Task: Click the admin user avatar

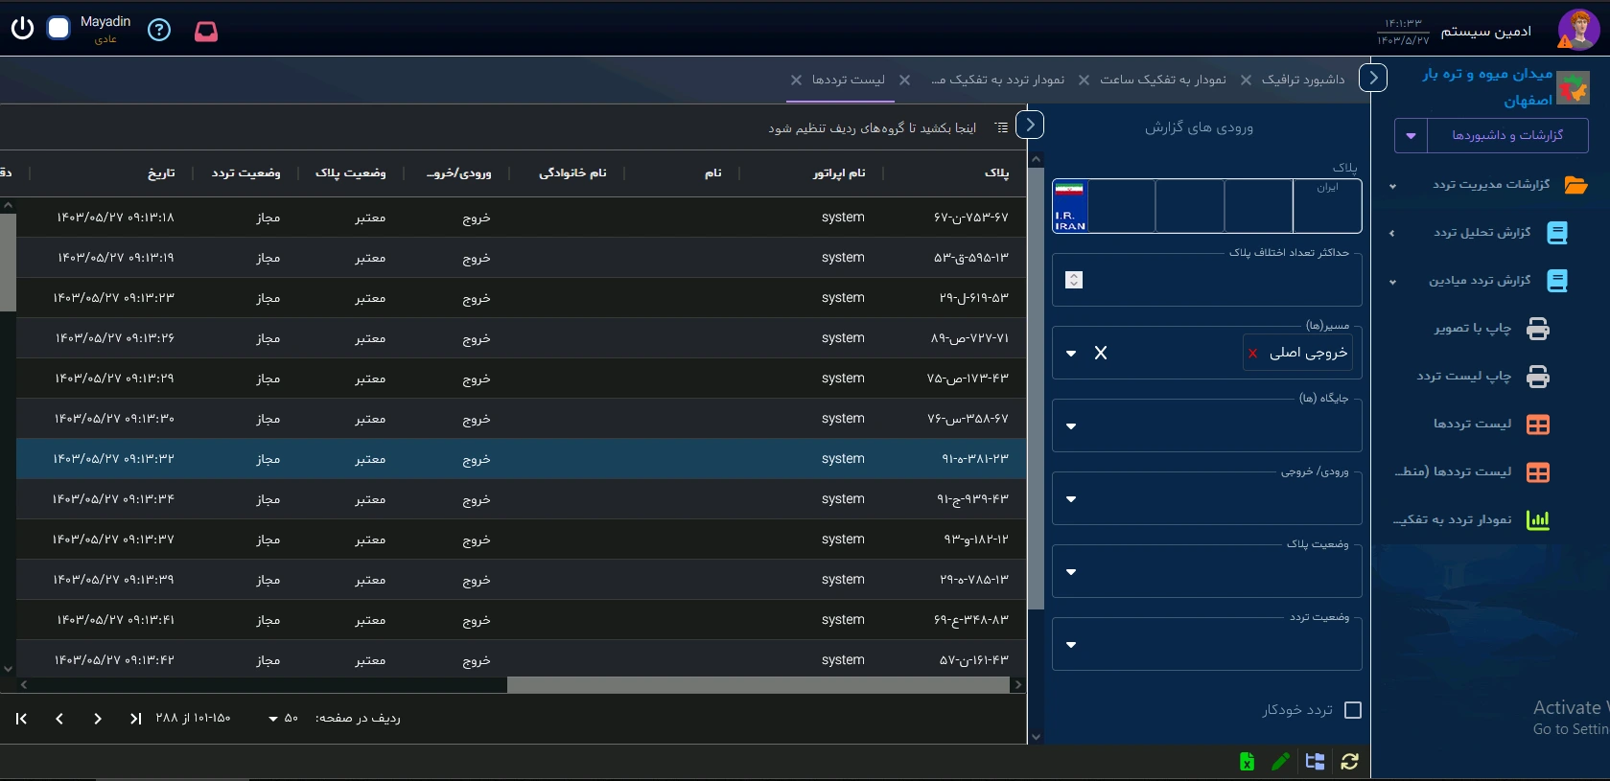Action: 1578,29
